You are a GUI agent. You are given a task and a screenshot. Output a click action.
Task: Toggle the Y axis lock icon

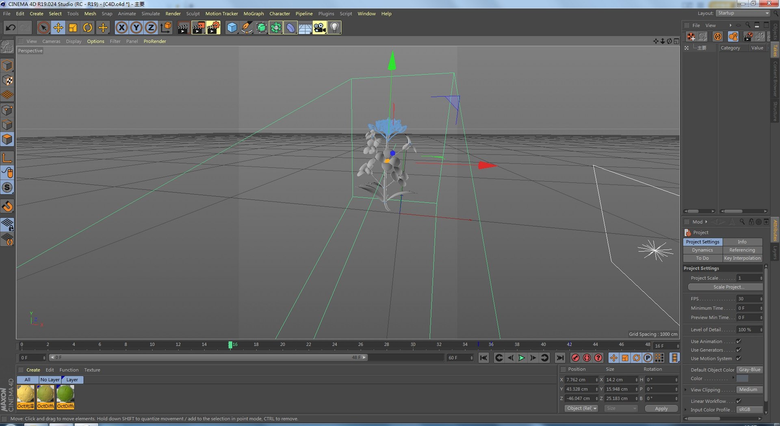click(x=136, y=28)
